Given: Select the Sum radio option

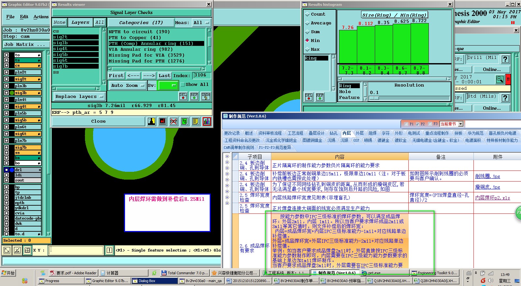Looking at the screenshot, I should pos(307,32).
